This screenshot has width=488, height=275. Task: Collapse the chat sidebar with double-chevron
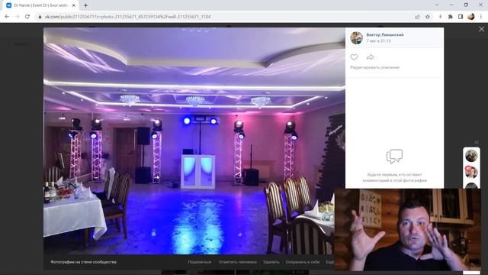pyautogui.click(x=477, y=143)
